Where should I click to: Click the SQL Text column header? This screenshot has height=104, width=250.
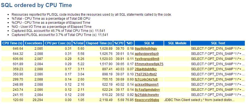pyautogui.click(x=218, y=43)
